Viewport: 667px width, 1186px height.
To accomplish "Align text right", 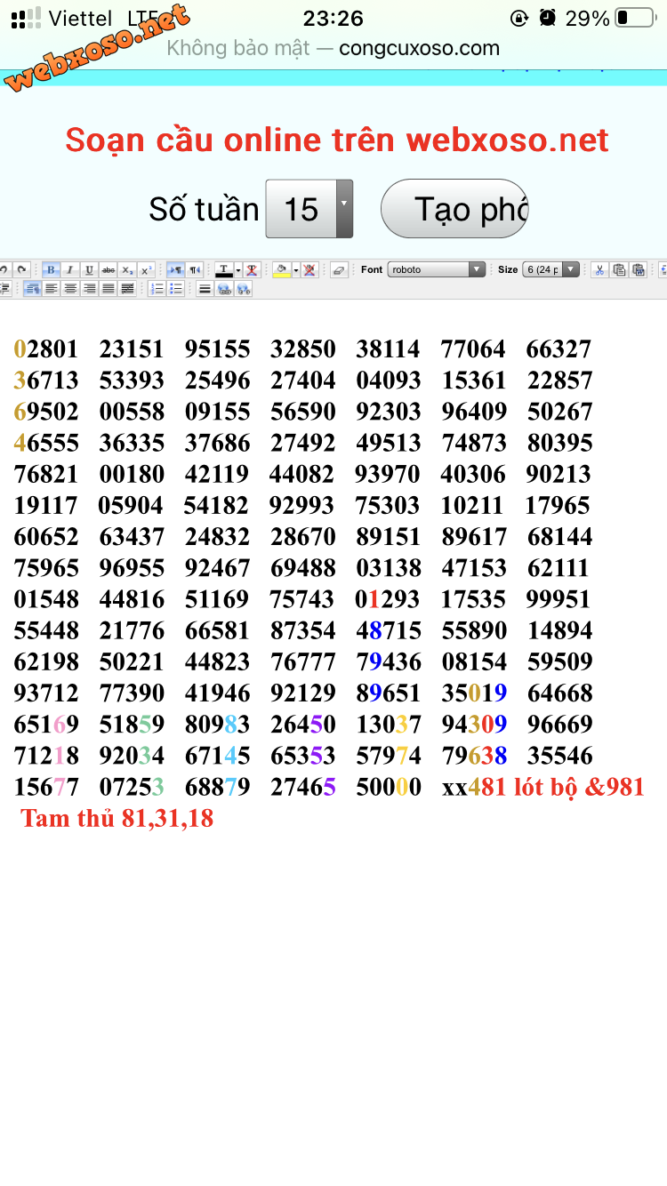I will pyautogui.click(x=89, y=288).
